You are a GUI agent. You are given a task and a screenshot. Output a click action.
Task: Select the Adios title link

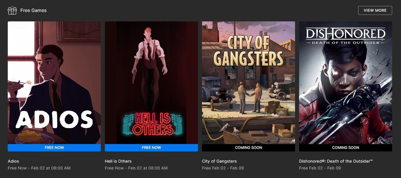coord(13,161)
